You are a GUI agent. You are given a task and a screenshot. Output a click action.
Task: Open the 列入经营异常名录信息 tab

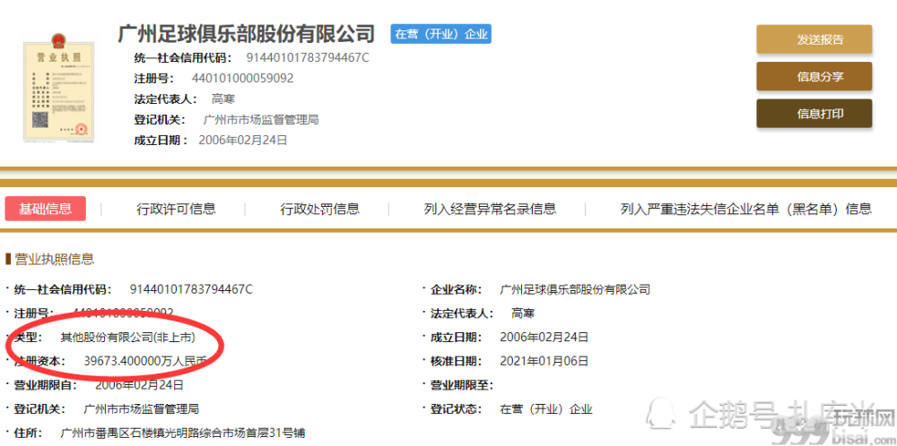click(x=490, y=209)
